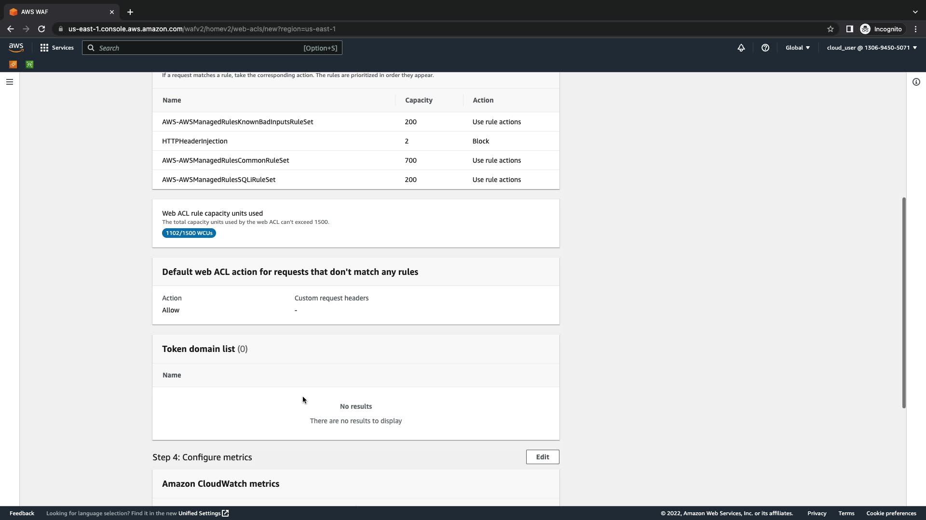
Task: Click the green favorite service shortcut
Action: click(x=29, y=65)
